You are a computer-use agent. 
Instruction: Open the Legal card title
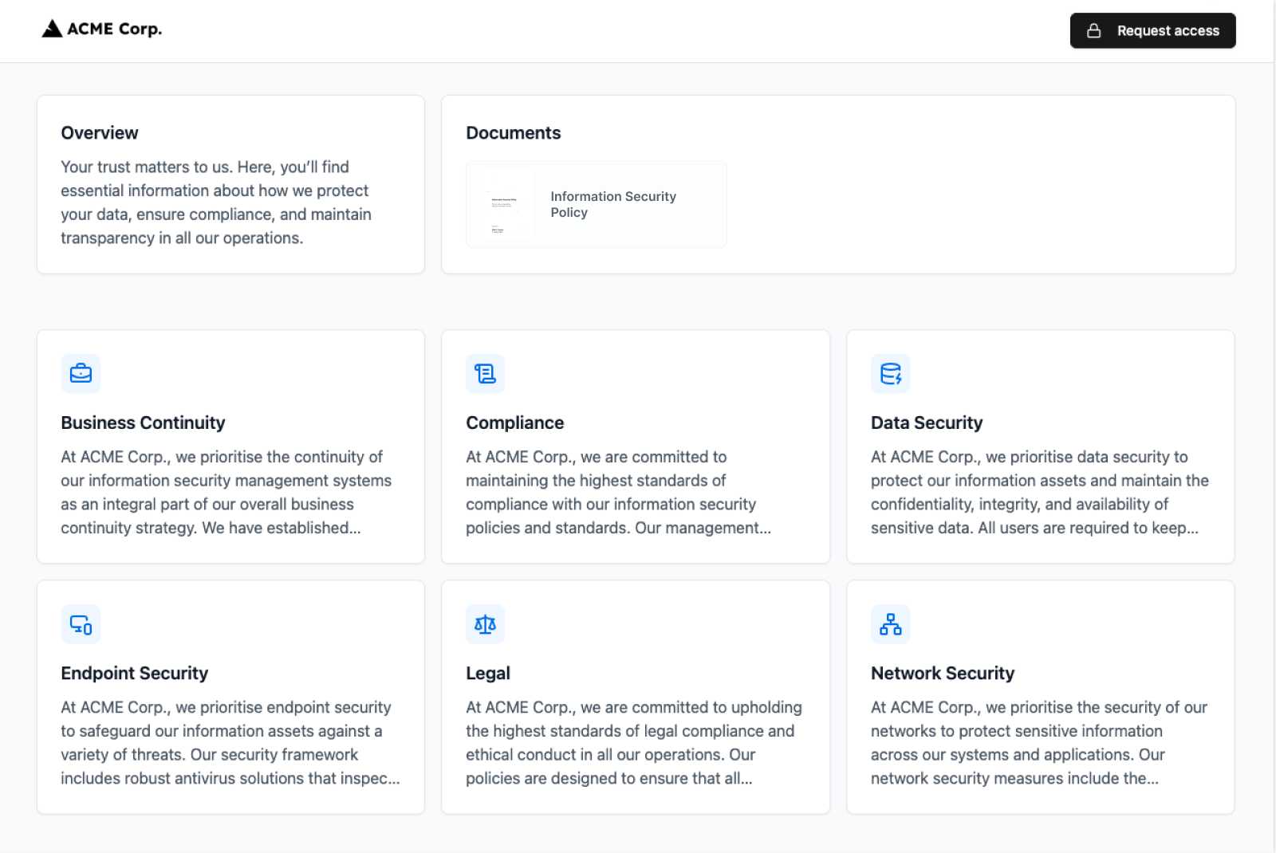pos(487,673)
